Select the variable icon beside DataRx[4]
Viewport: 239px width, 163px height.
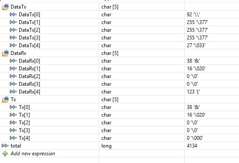(x=13, y=92)
